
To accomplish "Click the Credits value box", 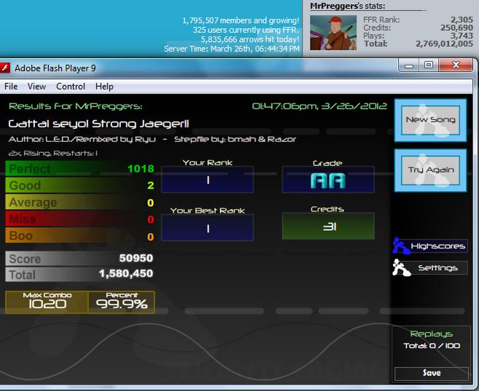I will 328,226.
